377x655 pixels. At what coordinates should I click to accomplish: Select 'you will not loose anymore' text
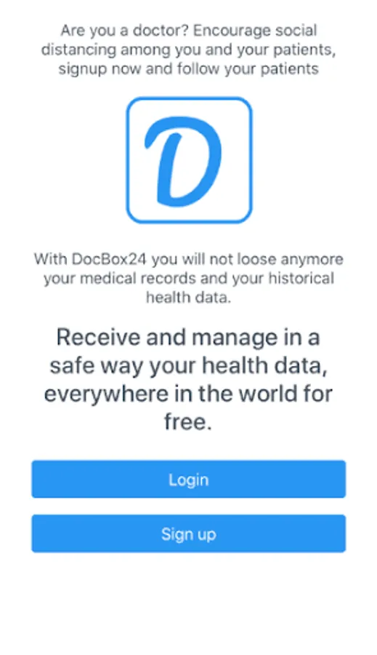[247, 259]
